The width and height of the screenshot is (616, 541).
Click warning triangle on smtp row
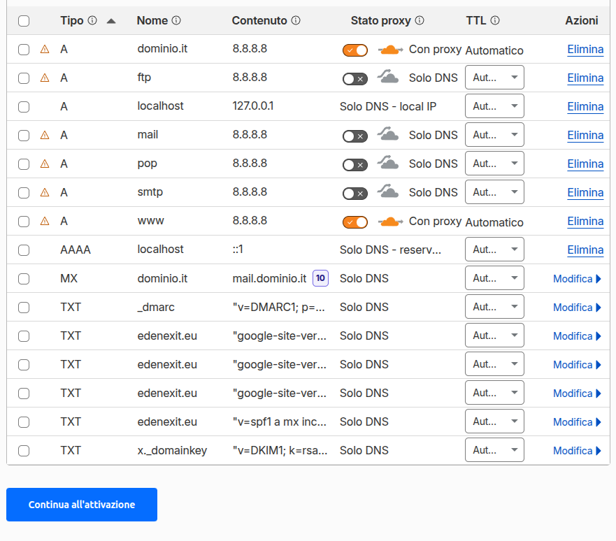click(x=45, y=193)
